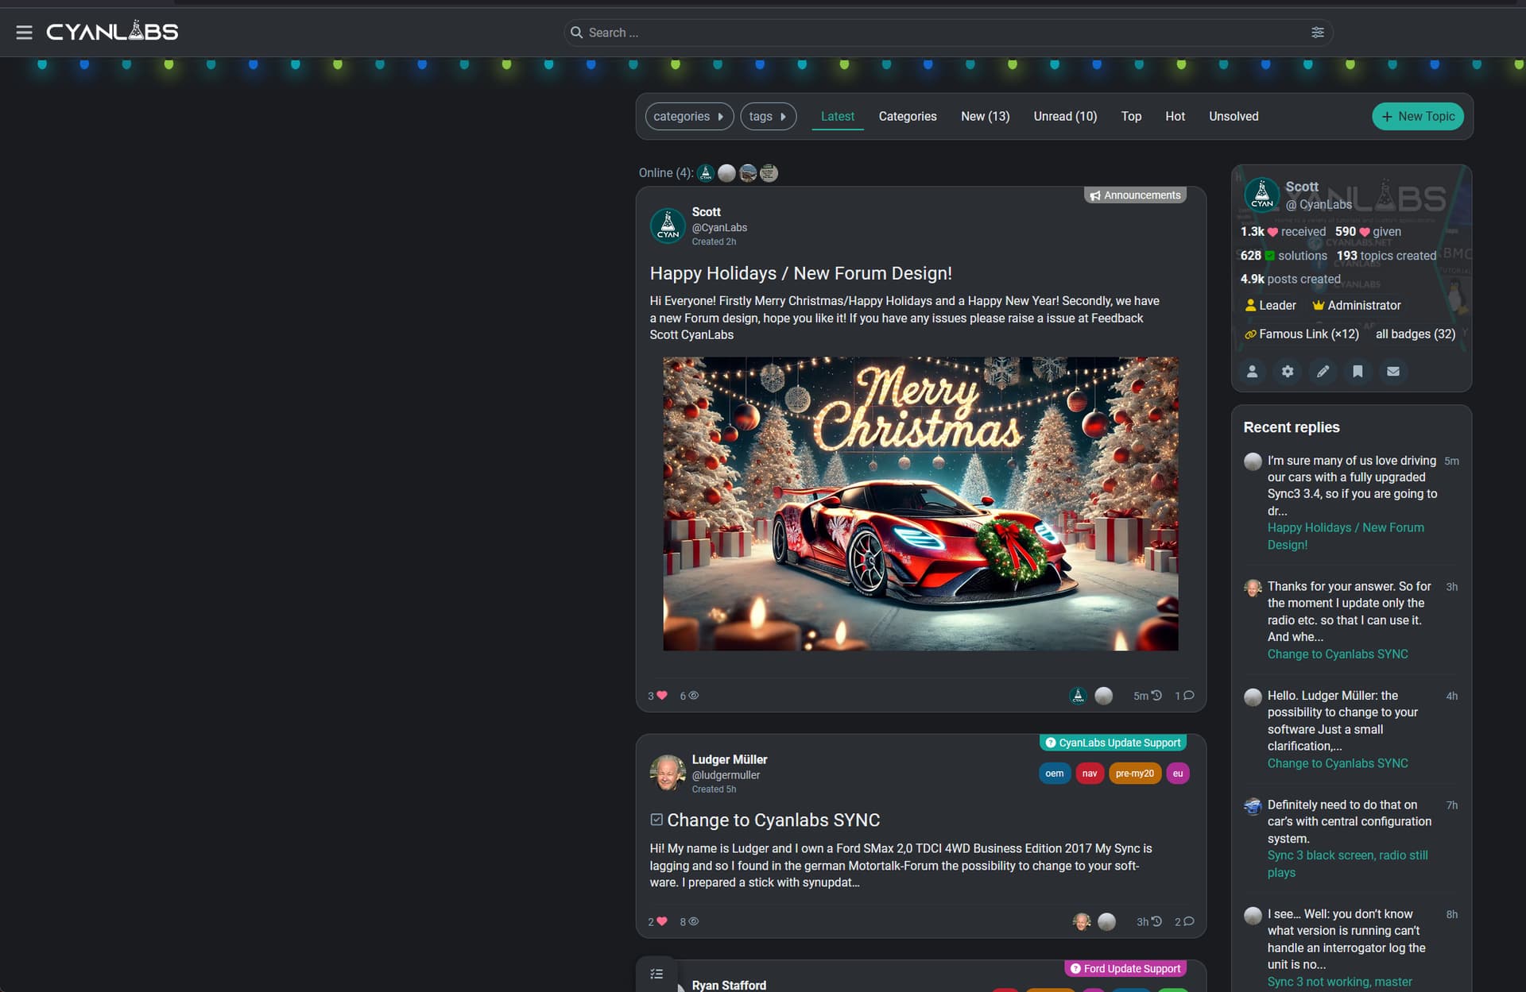This screenshot has height=992, width=1526.
Task: Click the New Topic button
Action: click(1417, 117)
